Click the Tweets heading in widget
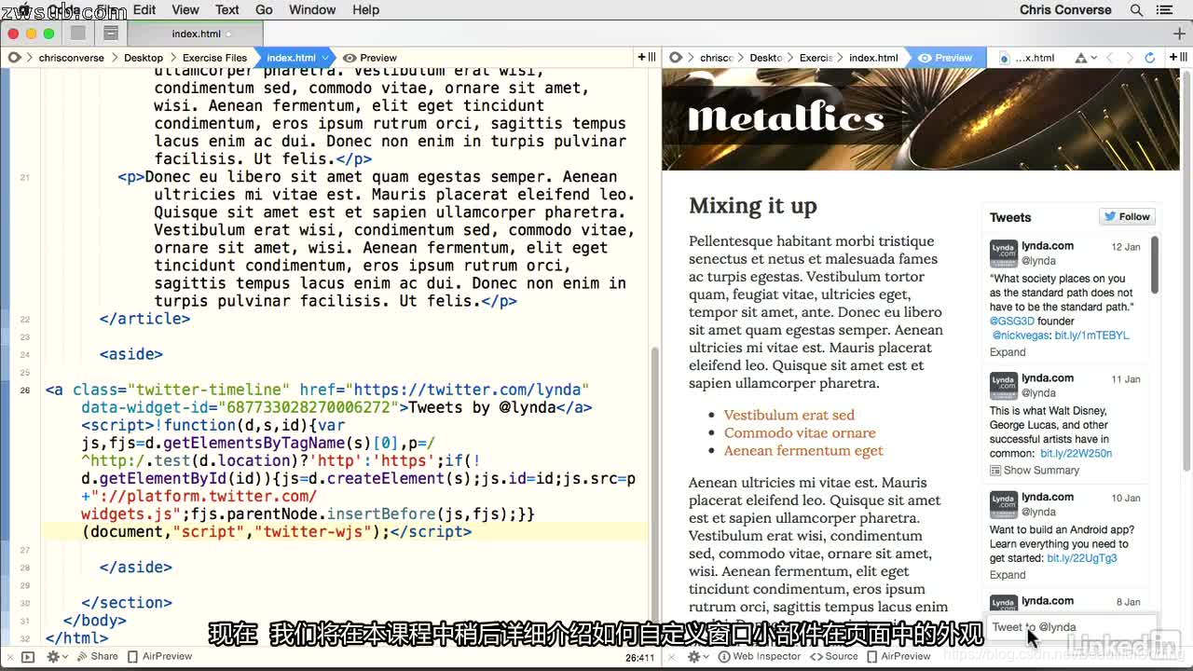The width and height of the screenshot is (1193, 671). click(x=1010, y=217)
